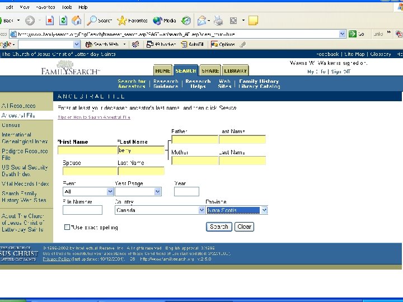Select All Resources sidebar link
The image size is (403, 302).
click(x=18, y=106)
